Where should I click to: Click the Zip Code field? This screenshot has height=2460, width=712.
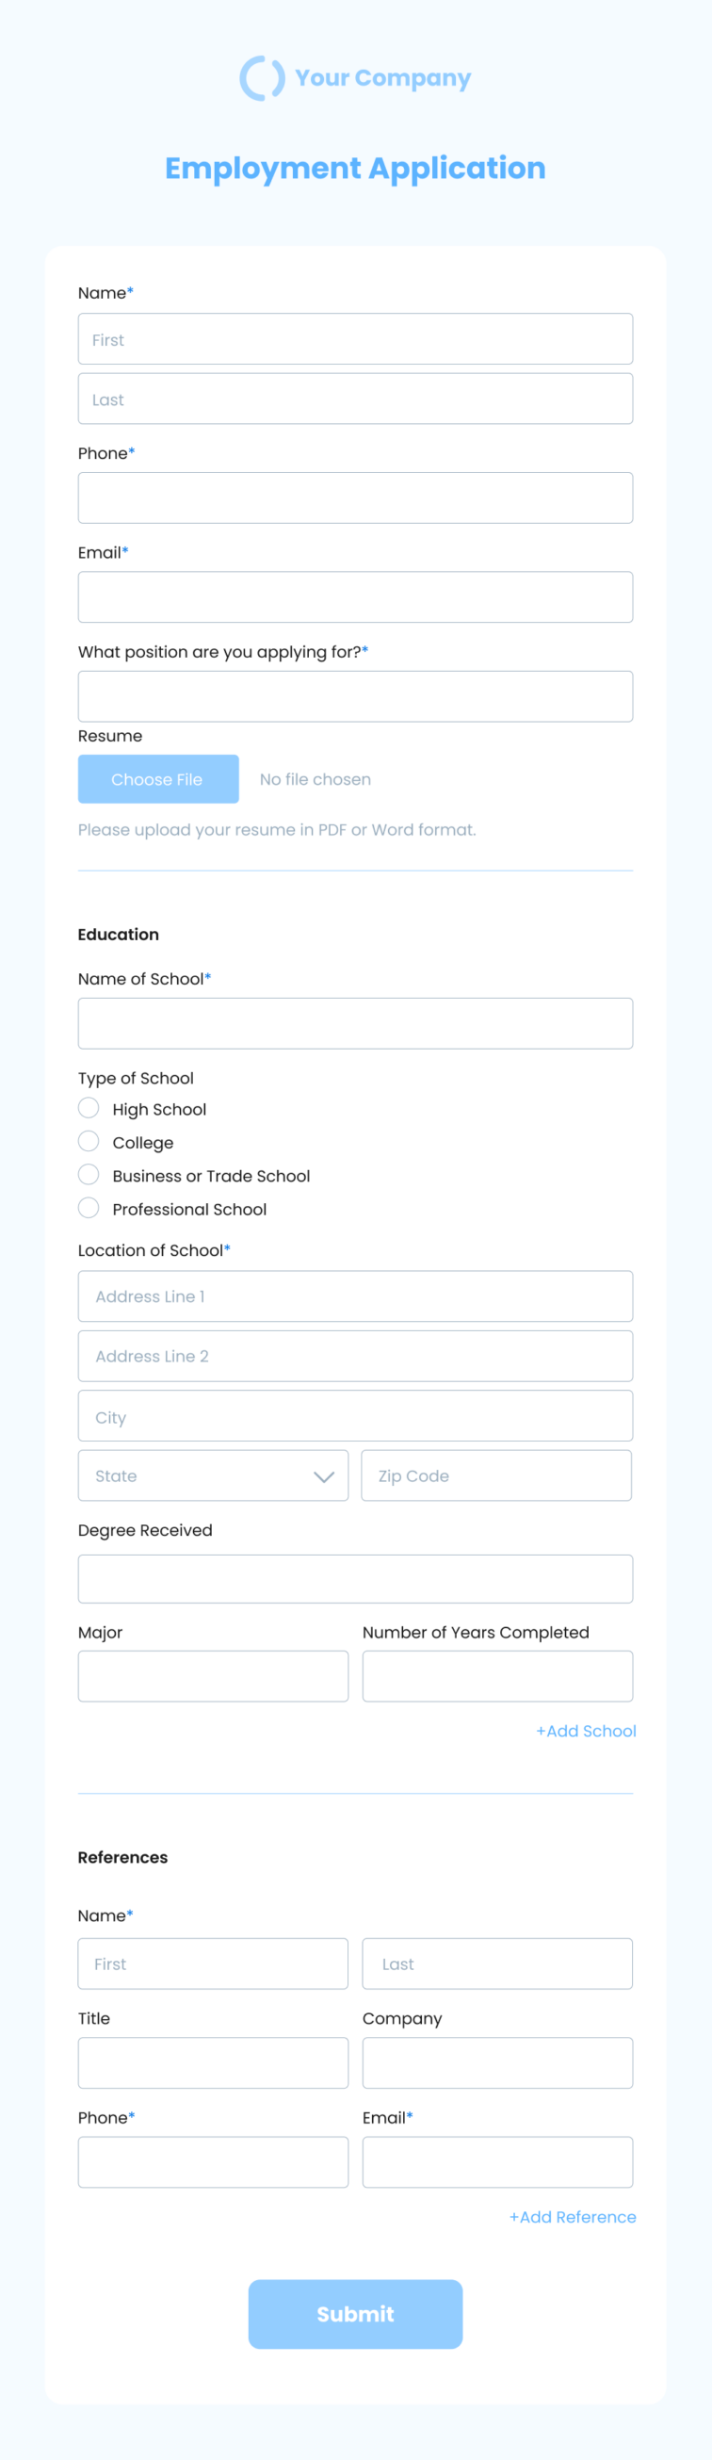(x=496, y=1475)
